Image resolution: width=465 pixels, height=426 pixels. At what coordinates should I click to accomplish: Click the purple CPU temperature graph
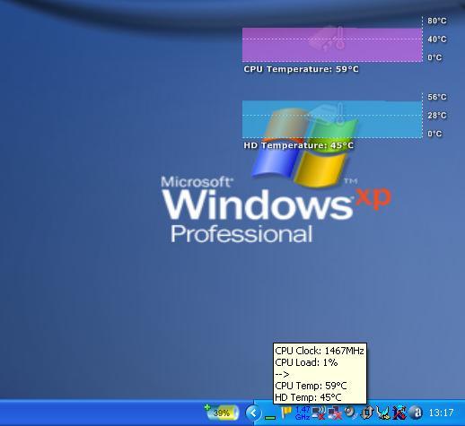point(332,45)
